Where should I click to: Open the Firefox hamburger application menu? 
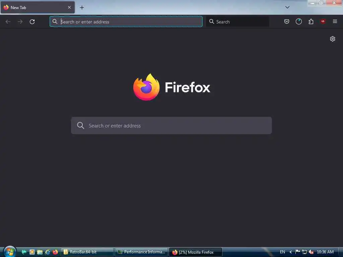335,21
